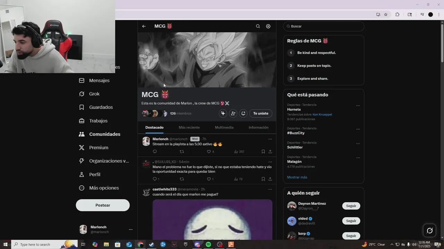The width and height of the screenshot is (444, 249).
Task: Click Mostrar más under trends
Action: pyautogui.click(x=297, y=177)
